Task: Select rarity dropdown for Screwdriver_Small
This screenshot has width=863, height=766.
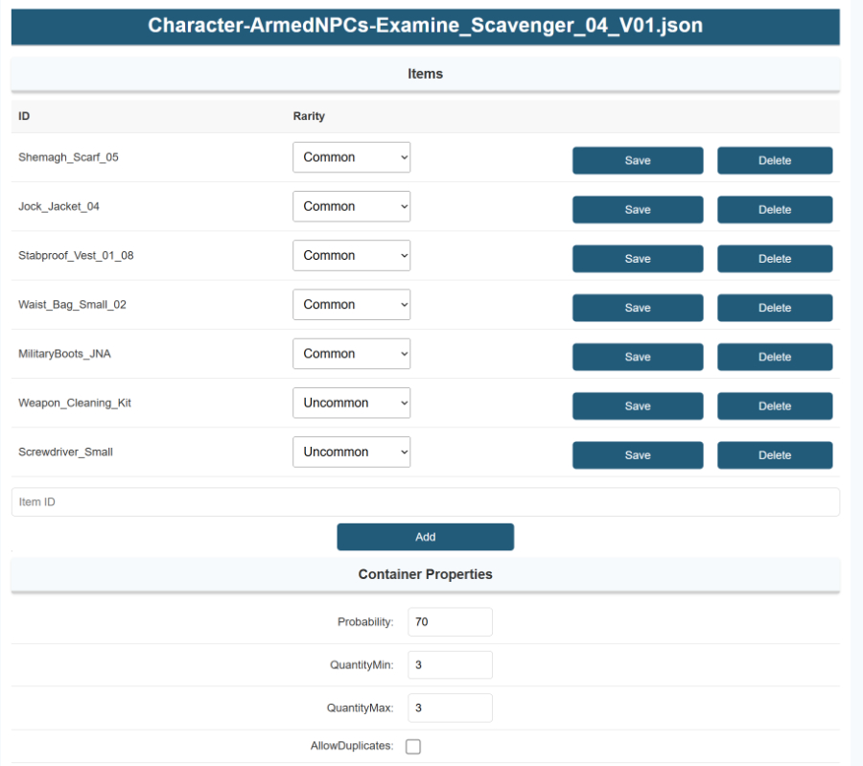Action: [x=351, y=453]
